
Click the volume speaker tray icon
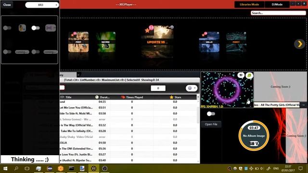point(262,169)
